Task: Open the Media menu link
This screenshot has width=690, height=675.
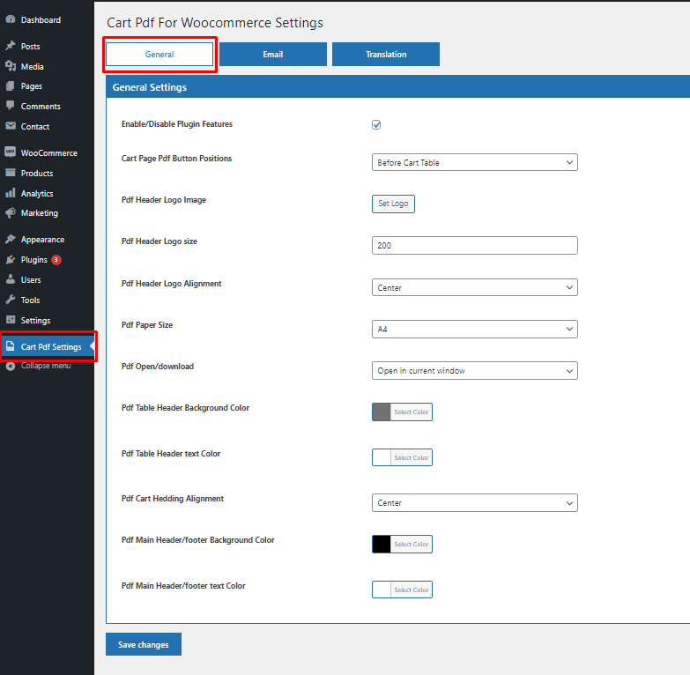Action: (x=32, y=66)
